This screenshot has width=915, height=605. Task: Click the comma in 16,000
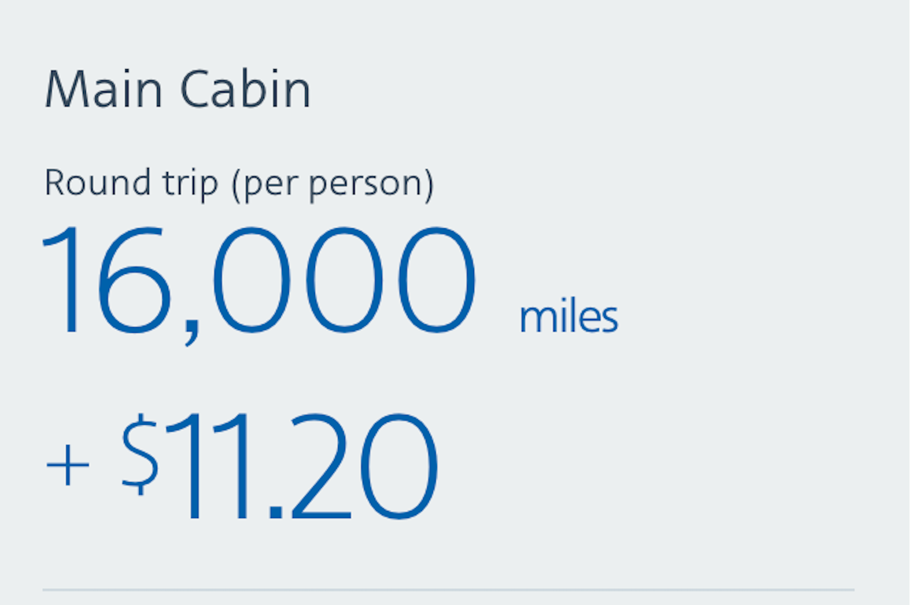[192, 333]
